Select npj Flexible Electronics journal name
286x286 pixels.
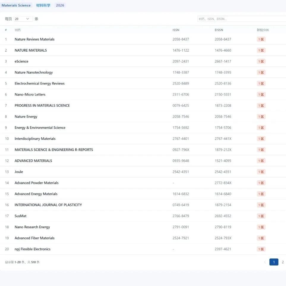pyautogui.click(x=32, y=249)
